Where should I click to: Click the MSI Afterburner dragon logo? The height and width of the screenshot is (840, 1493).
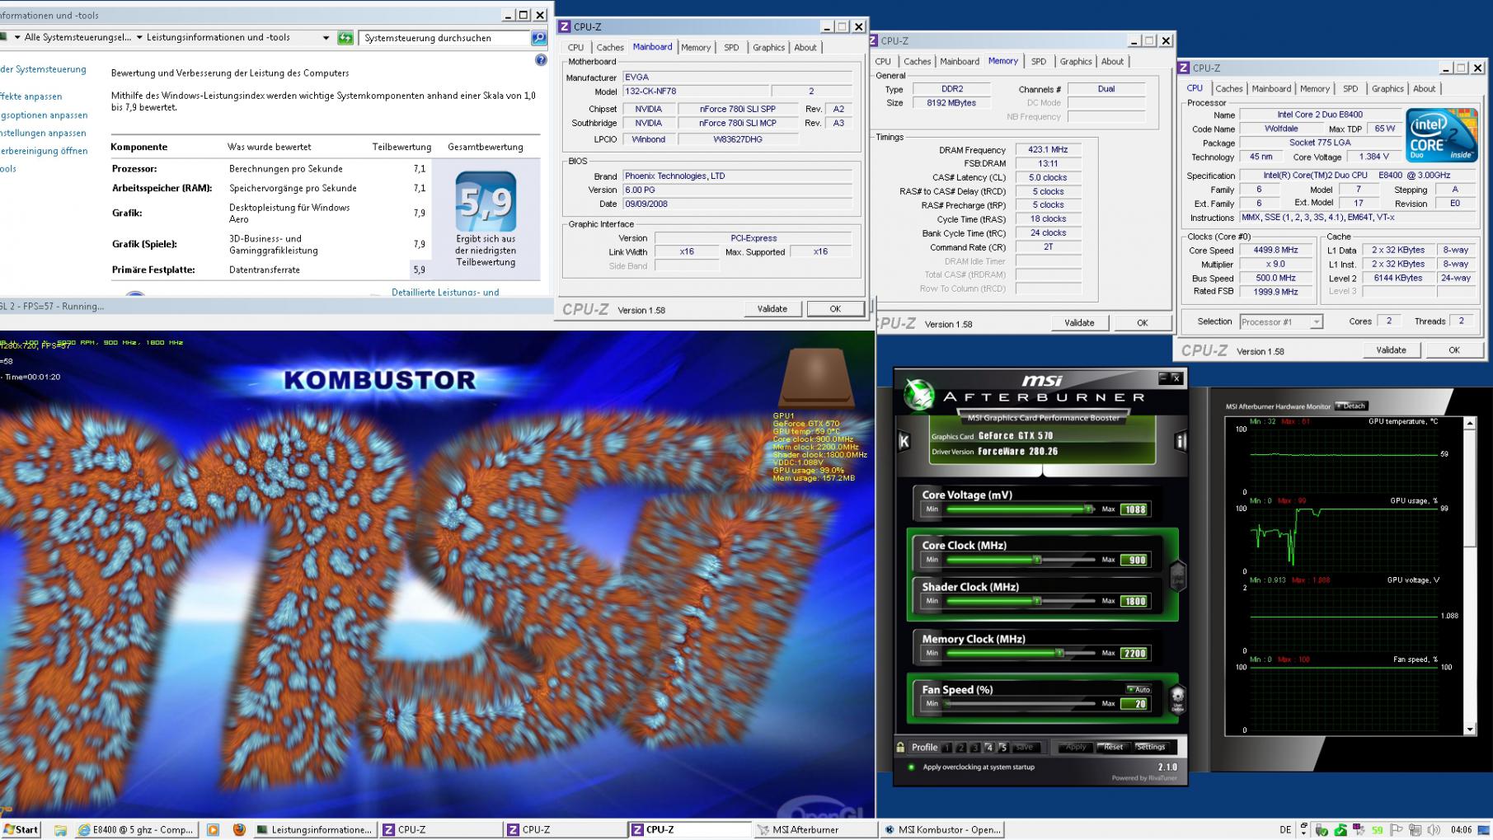click(918, 394)
